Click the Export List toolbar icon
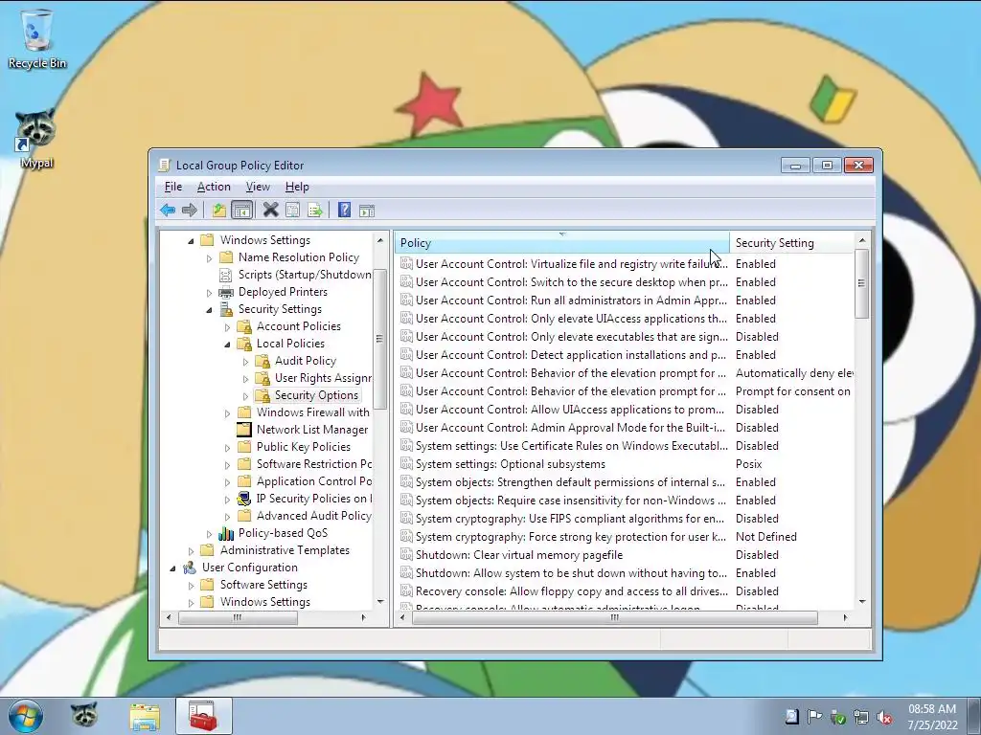Image resolution: width=981 pixels, height=735 pixels. tap(314, 210)
